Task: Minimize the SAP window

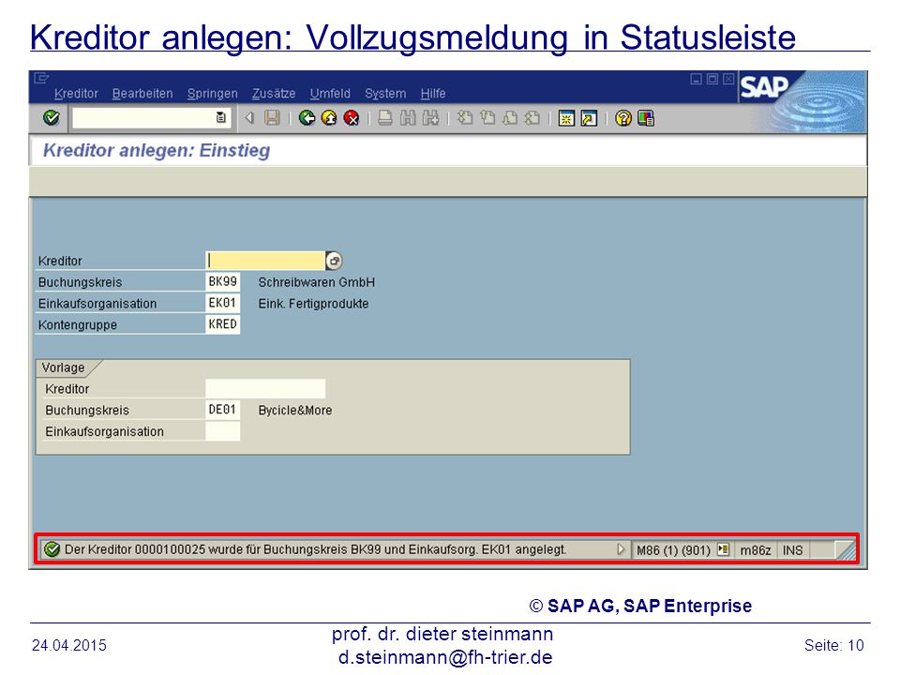Action: [x=696, y=79]
